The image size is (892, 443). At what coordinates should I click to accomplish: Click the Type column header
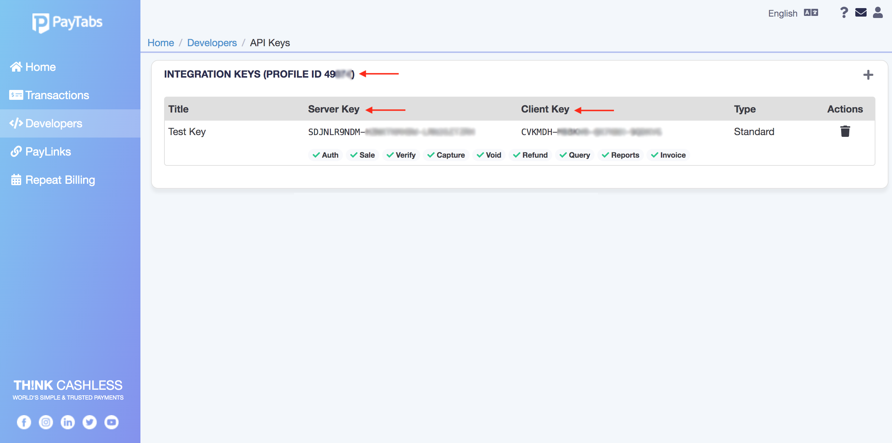[x=745, y=109]
